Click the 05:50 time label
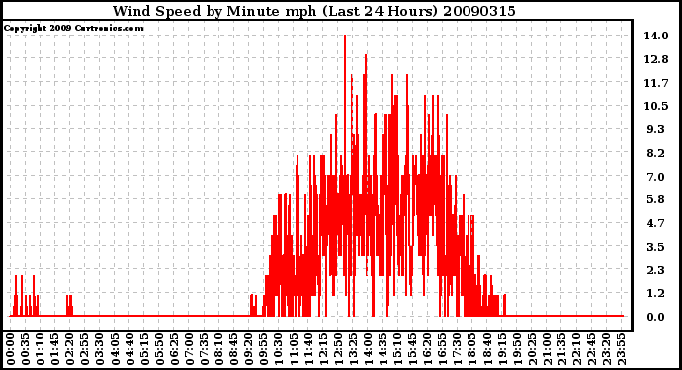The width and height of the screenshot is (682, 370). (159, 349)
